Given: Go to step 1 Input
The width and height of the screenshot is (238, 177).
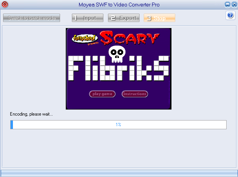Looking at the screenshot, I should coord(87,18).
